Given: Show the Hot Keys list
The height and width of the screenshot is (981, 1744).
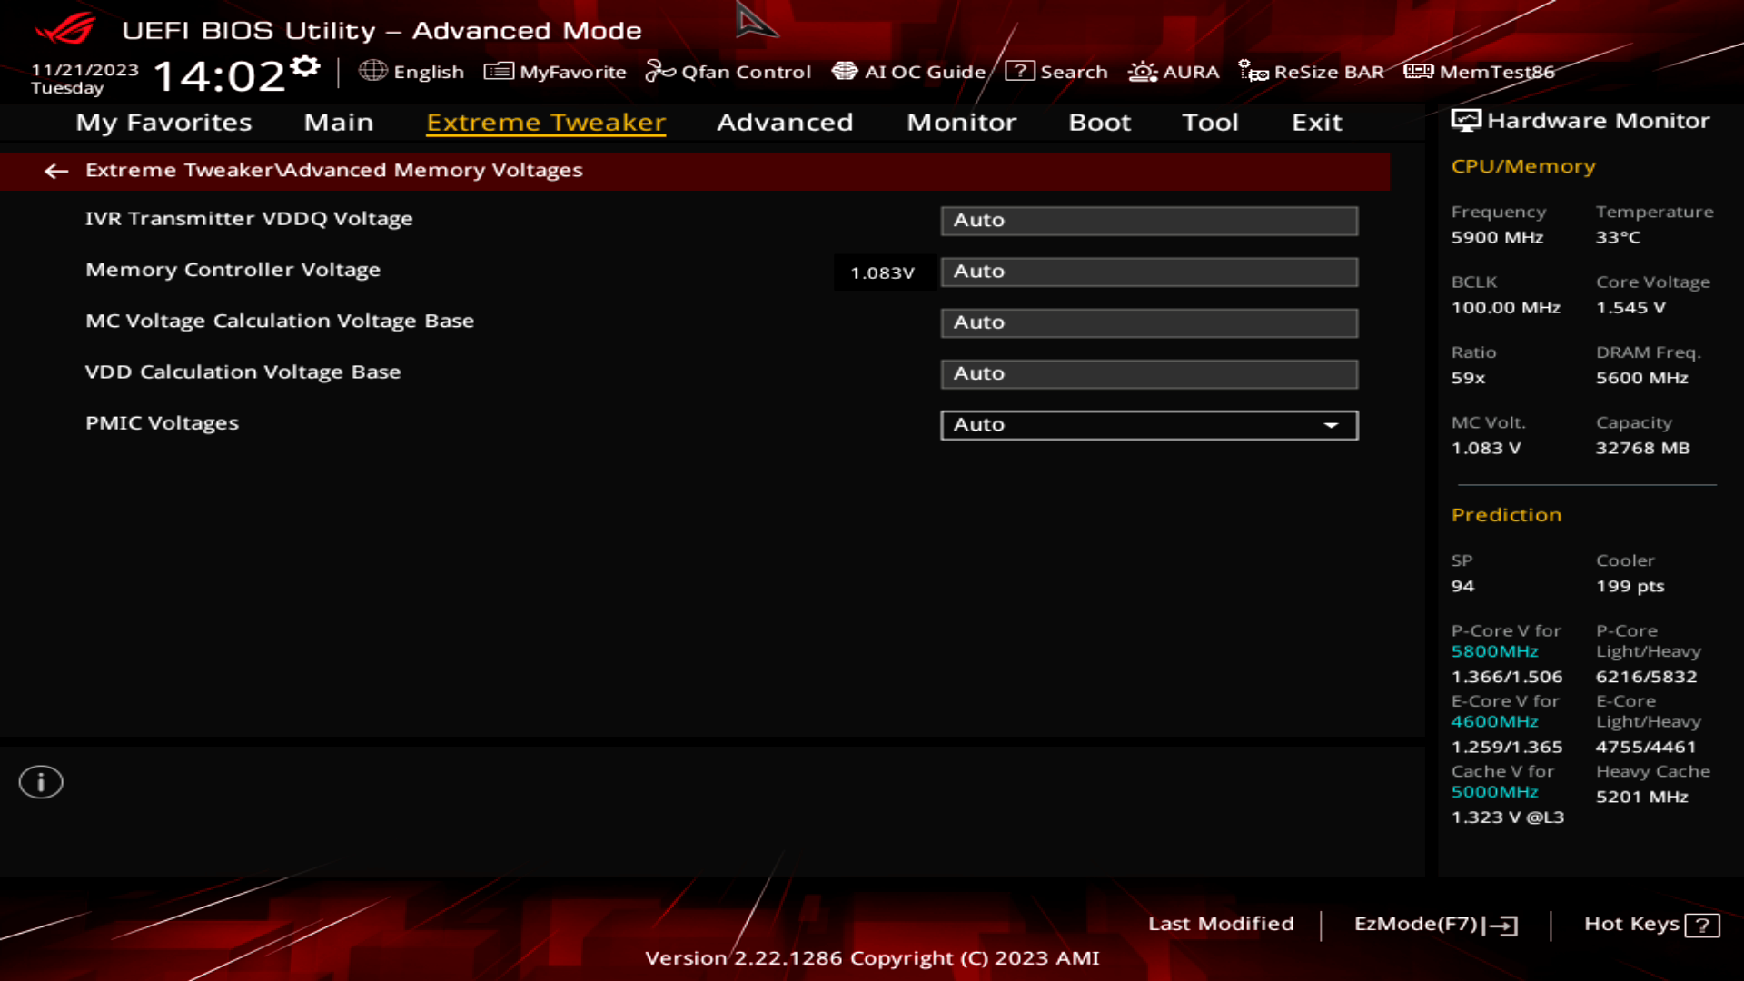Looking at the screenshot, I should click(1649, 924).
